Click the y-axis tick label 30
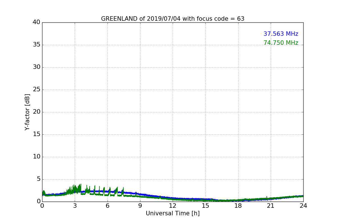Screen dimensions: 337x224 [37, 67]
